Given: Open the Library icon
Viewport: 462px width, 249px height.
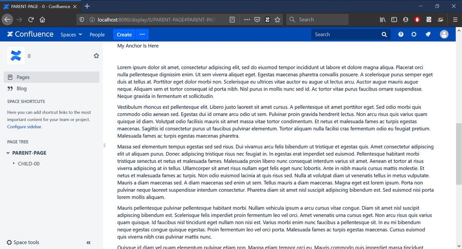Looking at the screenshot, I should click(x=382, y=19).
